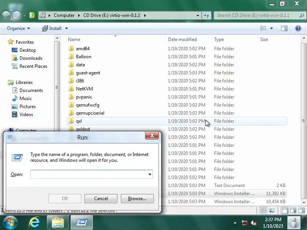Expand the arrow after CD Drive (E:) path
The width and height of the screenshot is (307, 230).
click(x=145, y=15)
